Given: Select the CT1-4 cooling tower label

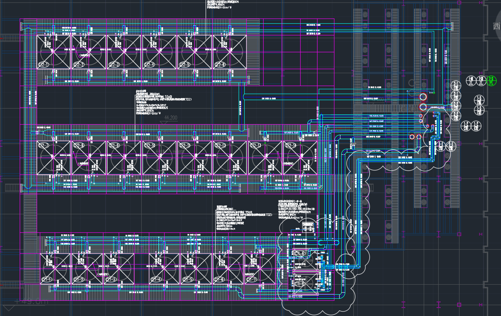Looking at the screenshot, I should [156, 279].
